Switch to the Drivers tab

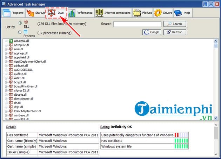click(163, 13)
